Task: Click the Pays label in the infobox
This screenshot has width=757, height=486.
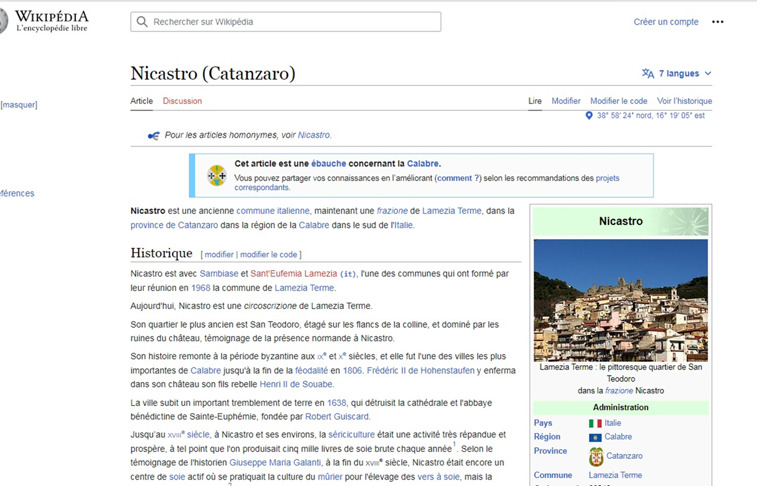Action: (x=543, y=423)
